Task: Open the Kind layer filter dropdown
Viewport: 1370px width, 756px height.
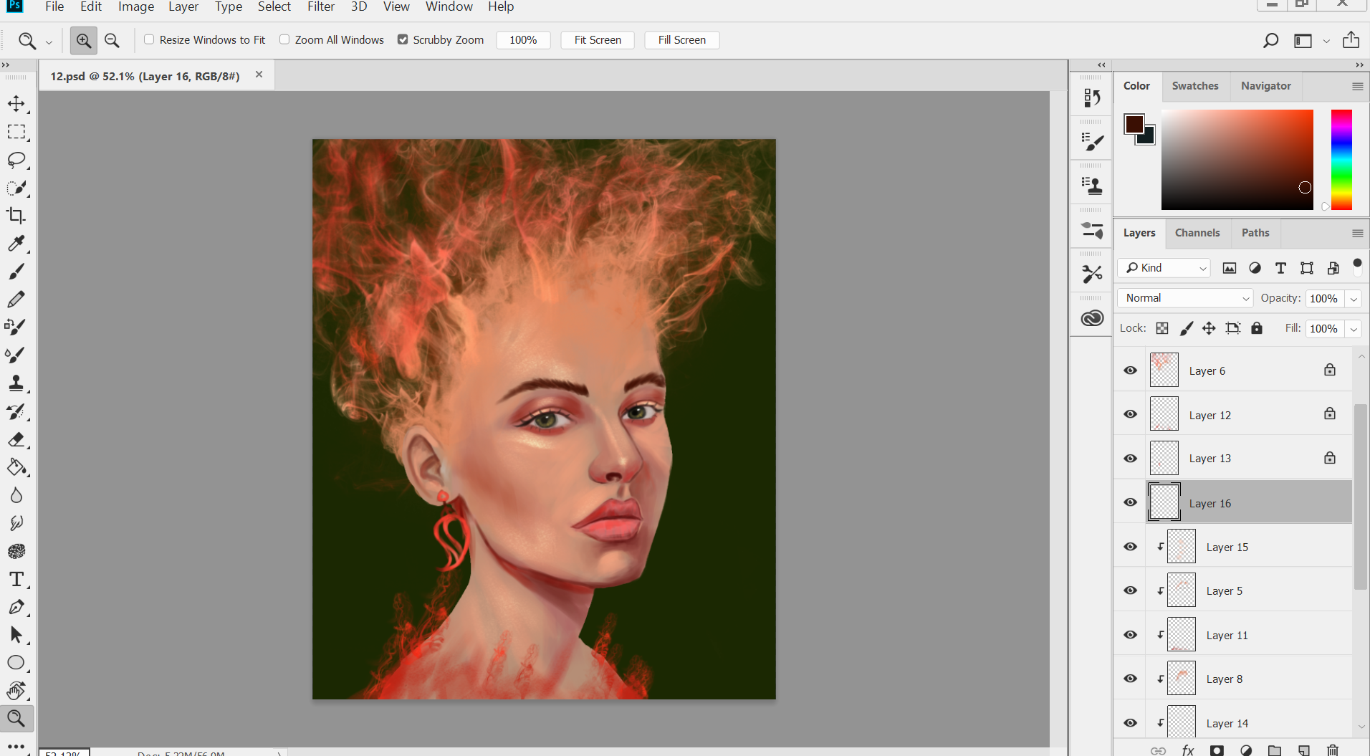Action: coord(1164,268)
